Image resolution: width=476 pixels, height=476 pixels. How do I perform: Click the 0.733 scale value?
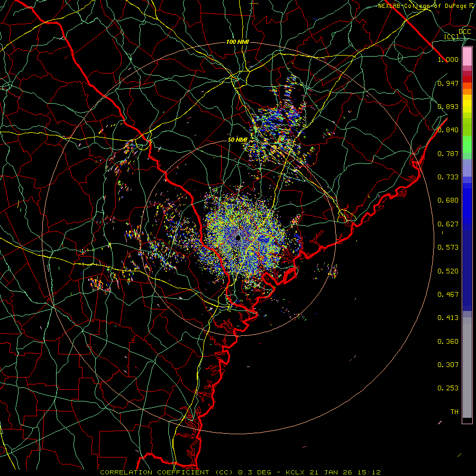point(448,177)
